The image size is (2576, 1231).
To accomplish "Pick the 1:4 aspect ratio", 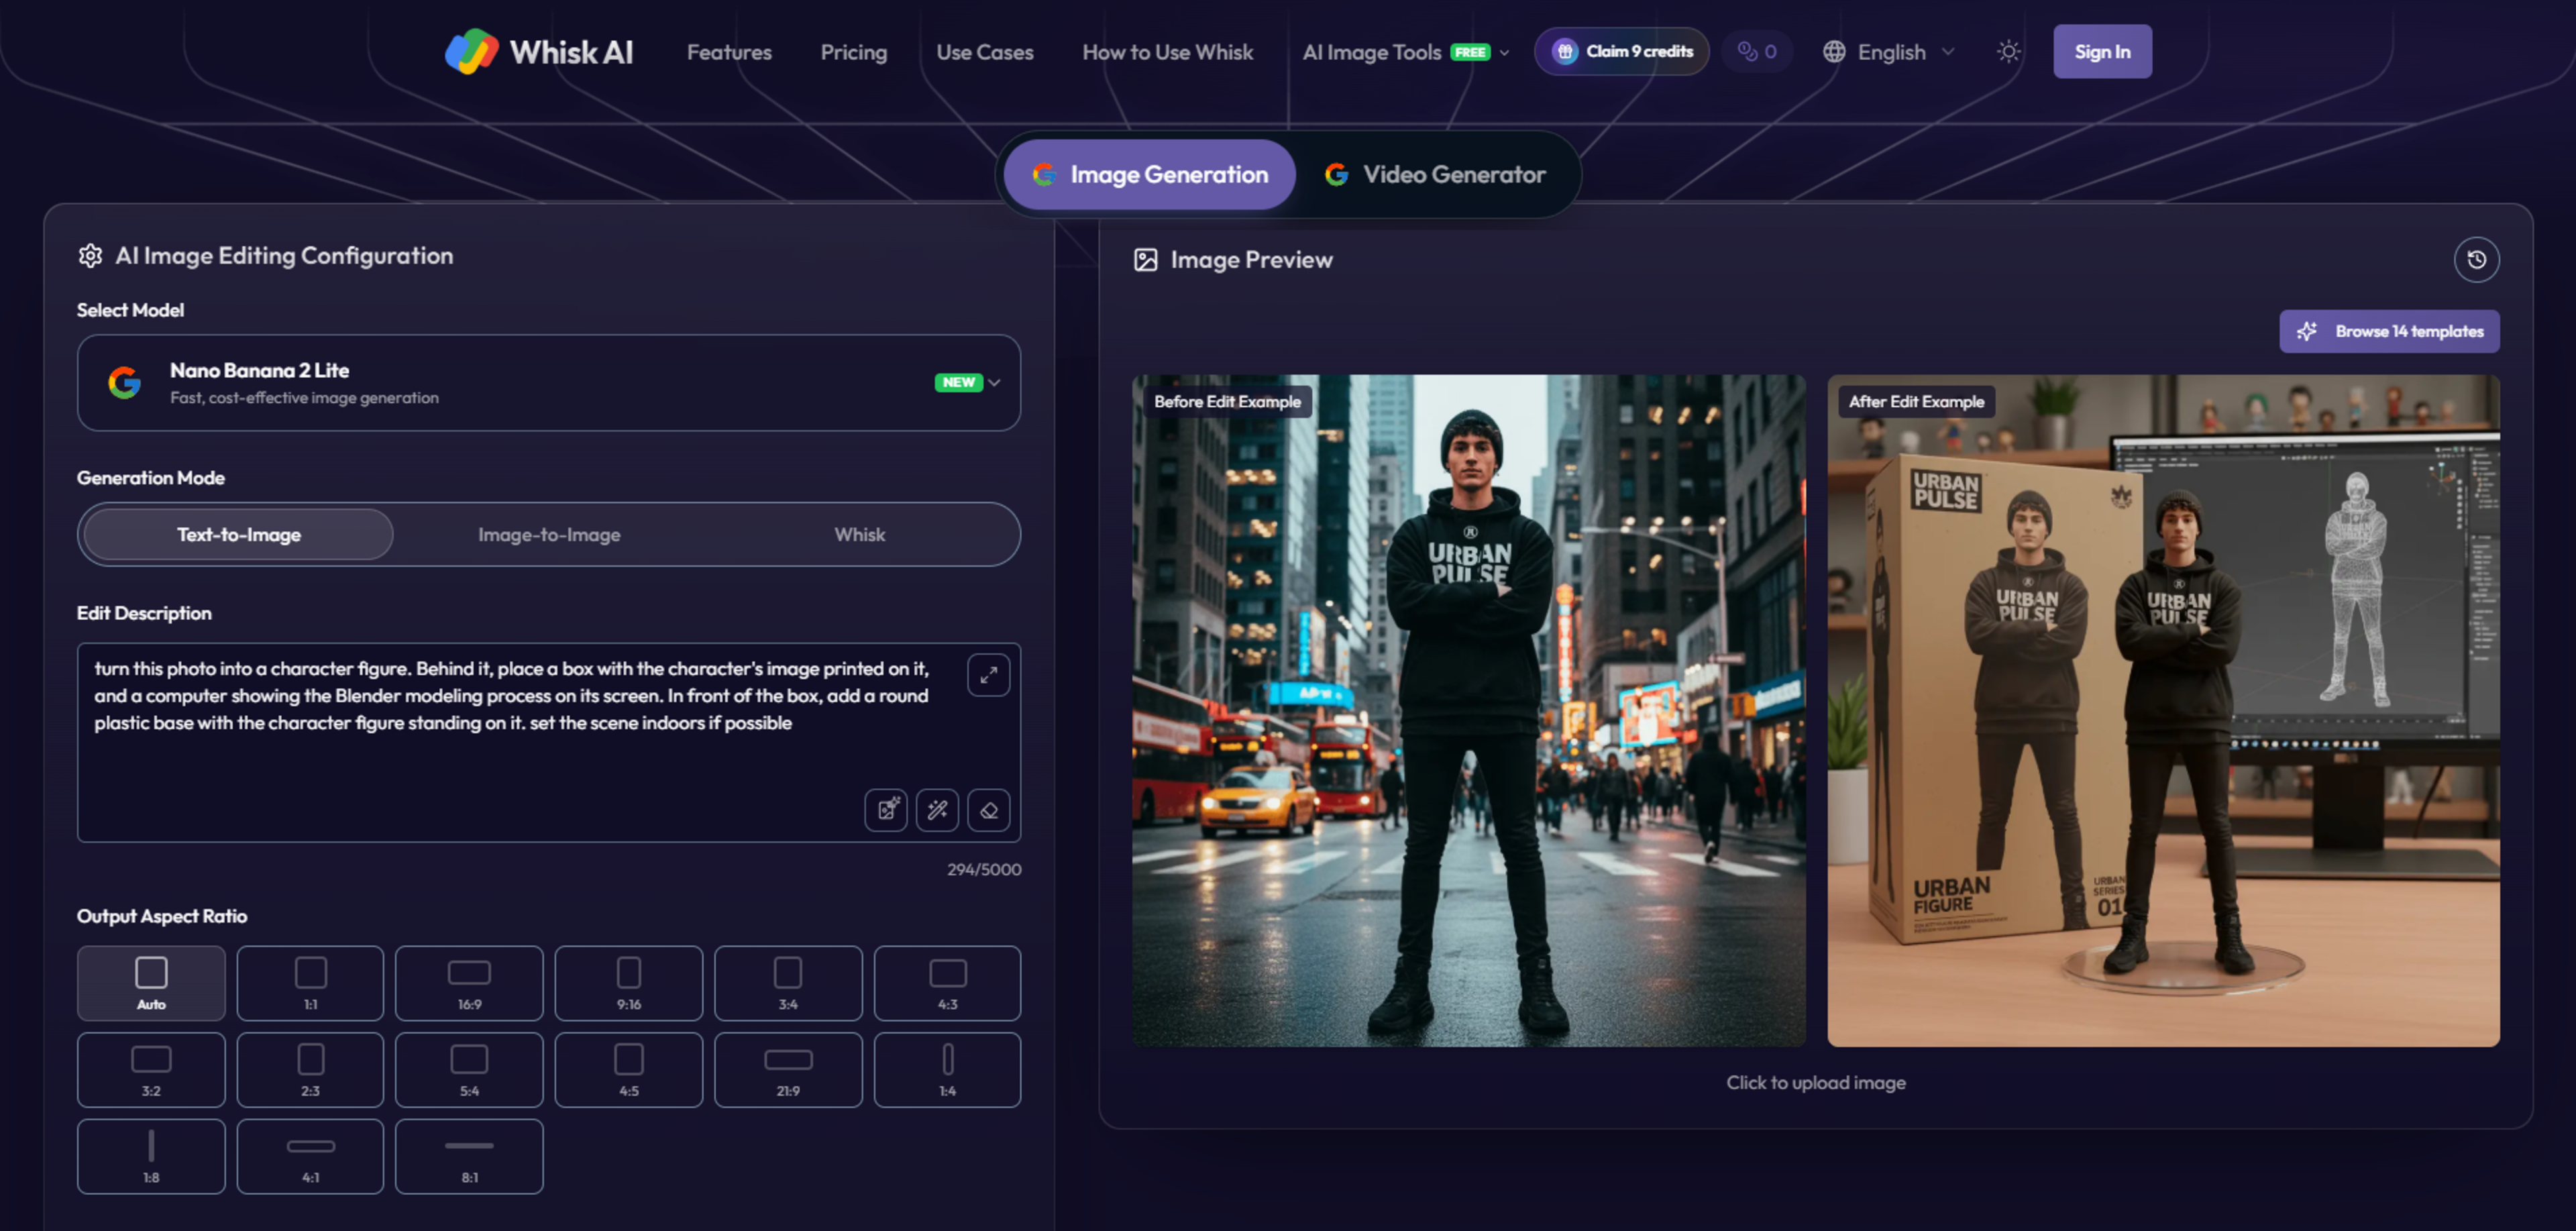I will click(947, 1070).
